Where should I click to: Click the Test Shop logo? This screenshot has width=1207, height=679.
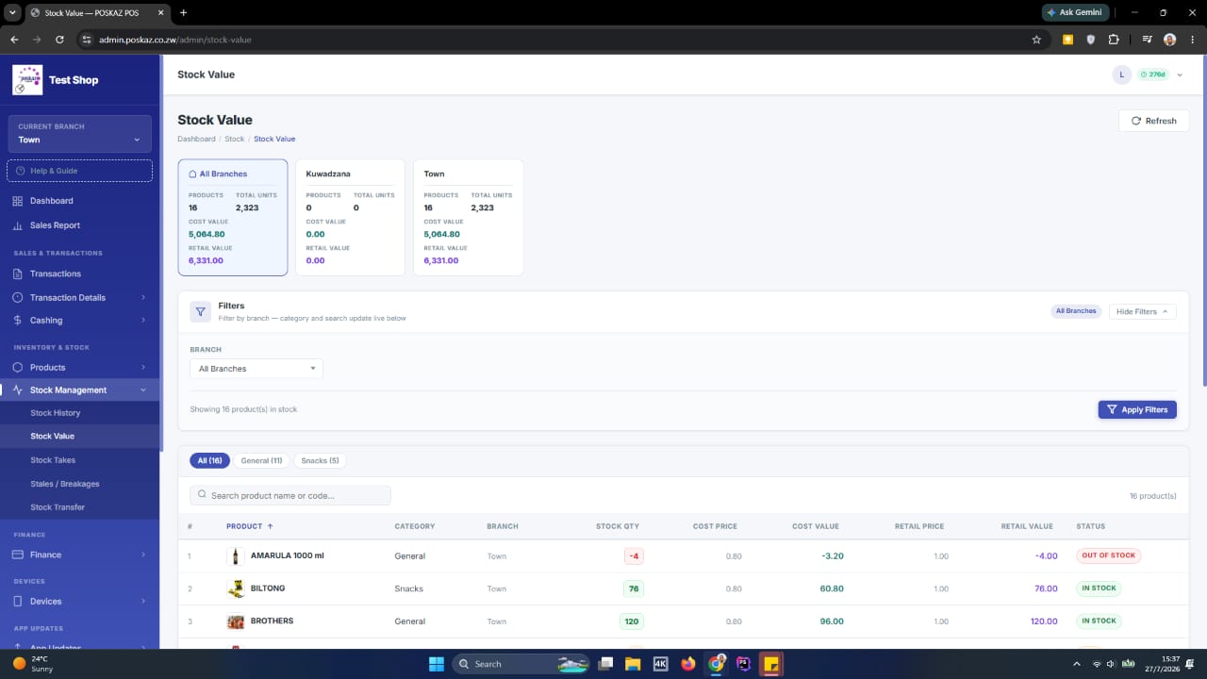pos(27,80)
